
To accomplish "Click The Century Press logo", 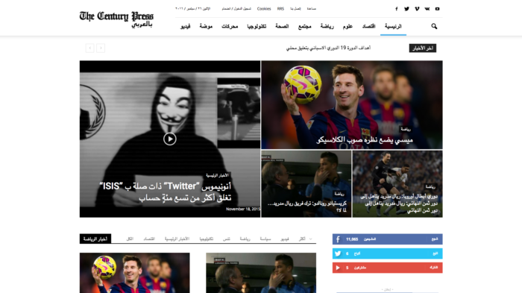I will [116, 19].
